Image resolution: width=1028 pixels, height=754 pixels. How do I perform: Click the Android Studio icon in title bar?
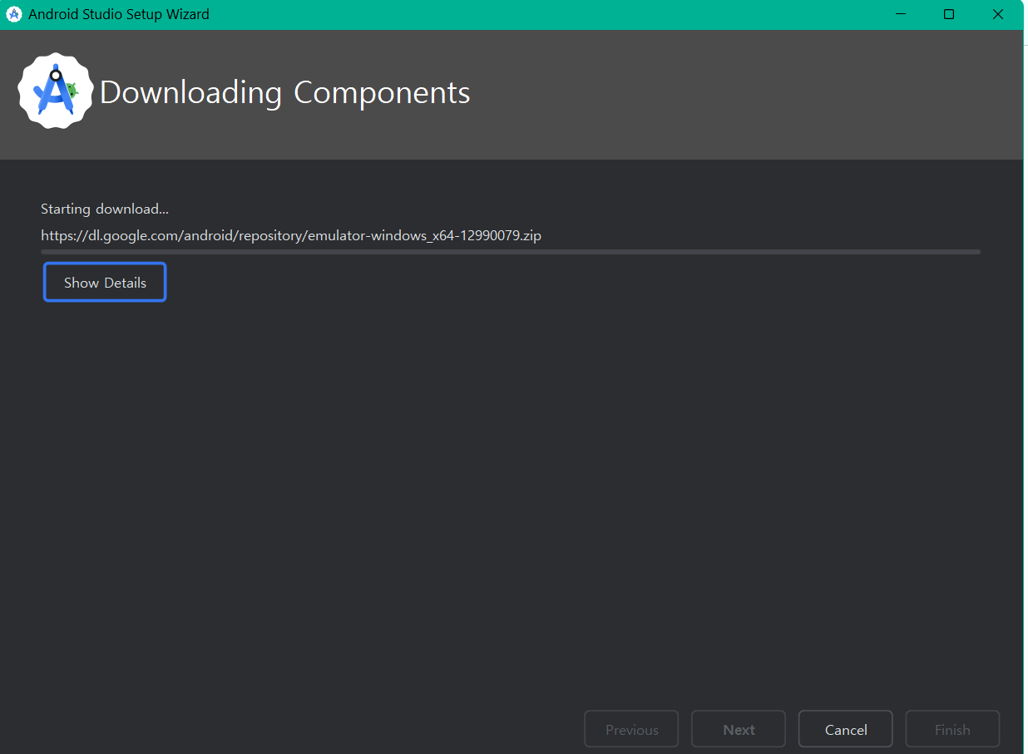click(14, 14)
